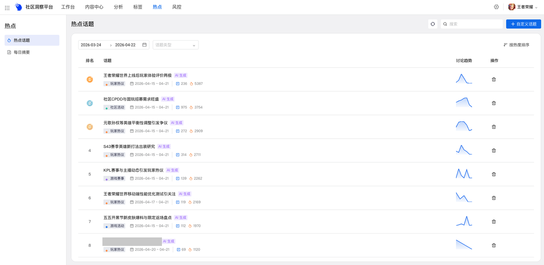Delete topic 五五开黑节新皮肤爆料与限定返场盘点
The image size is (544, 265).
(x=494, y=222)
